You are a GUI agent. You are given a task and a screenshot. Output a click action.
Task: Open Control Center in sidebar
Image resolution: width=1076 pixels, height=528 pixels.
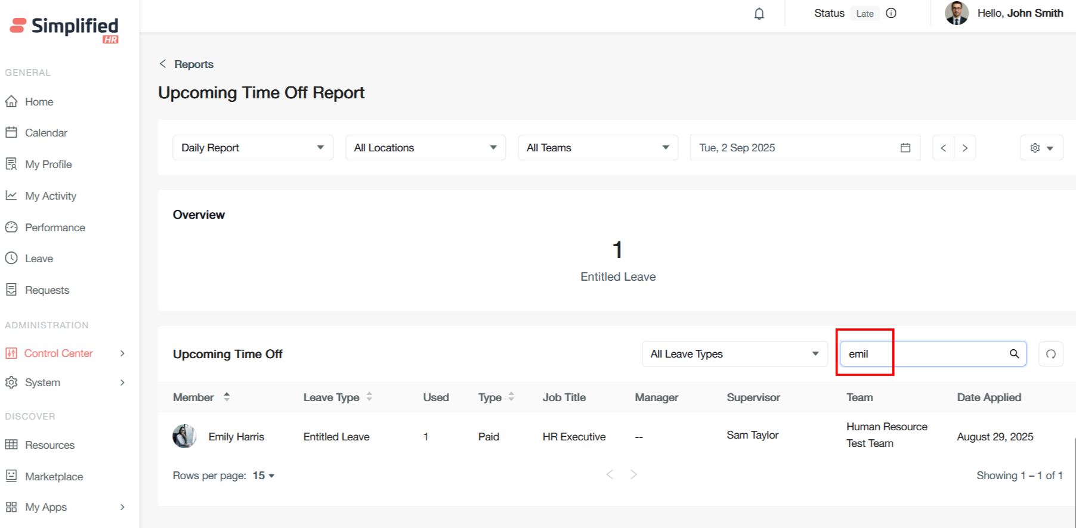pos(58,353)
